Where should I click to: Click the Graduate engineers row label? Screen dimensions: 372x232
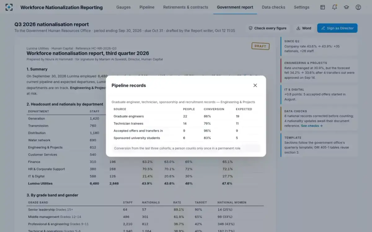click(129, 116)
